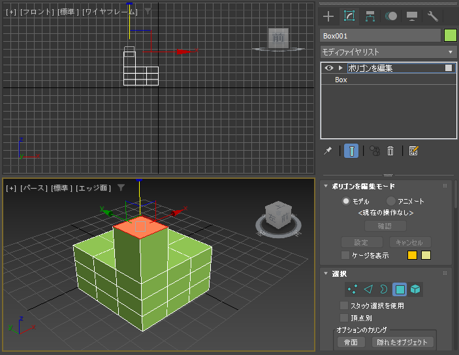Click the Box001 object name field
This screenshot has height=355, width=459.
(380, 36)
